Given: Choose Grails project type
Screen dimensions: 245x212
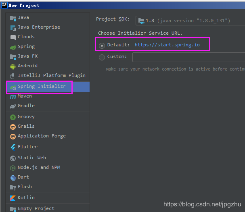Looking at the screenshot, I should [x=48, y=126].
